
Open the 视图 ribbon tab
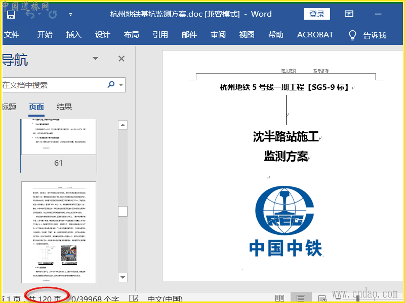coord(247,34)
